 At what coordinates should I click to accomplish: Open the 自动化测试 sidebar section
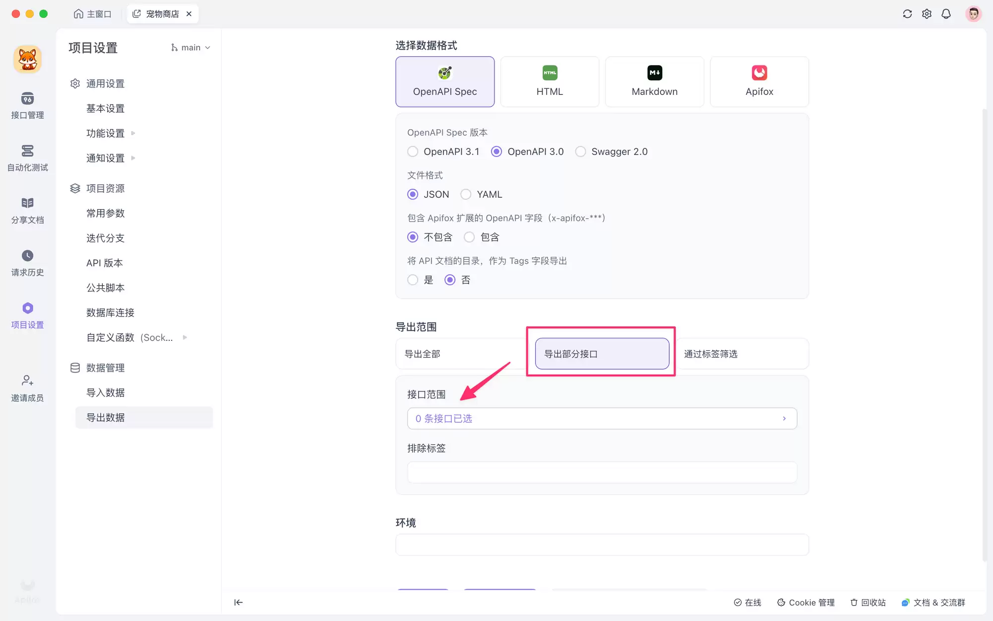point(27,158)
